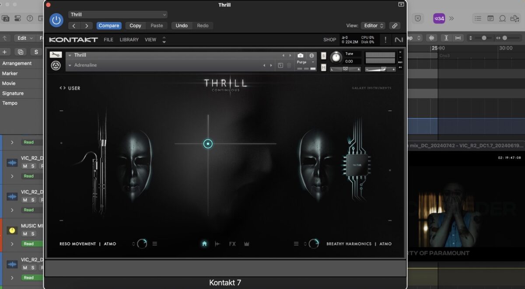The image size is (525, 289).
Task: Open the Kontakt FILE menu
Action: 108,40
